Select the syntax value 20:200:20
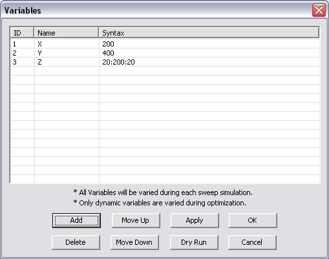Screen dimensions: 329x259 pos(118,62)
